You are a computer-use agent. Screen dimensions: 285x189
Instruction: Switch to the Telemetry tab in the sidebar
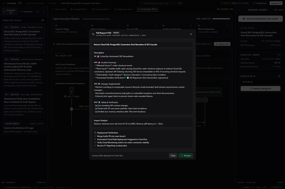(27, 12)
